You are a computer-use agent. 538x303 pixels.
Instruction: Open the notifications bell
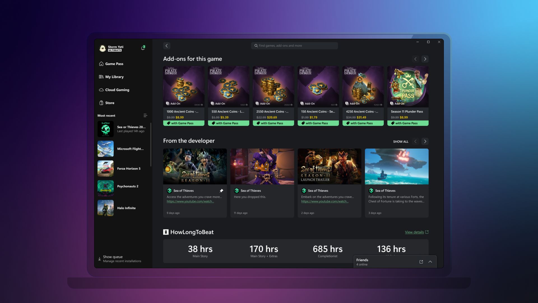(143, 48)
